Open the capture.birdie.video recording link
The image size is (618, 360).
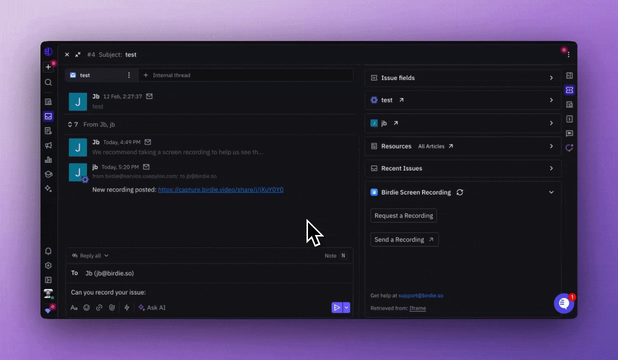click(220, 190)
